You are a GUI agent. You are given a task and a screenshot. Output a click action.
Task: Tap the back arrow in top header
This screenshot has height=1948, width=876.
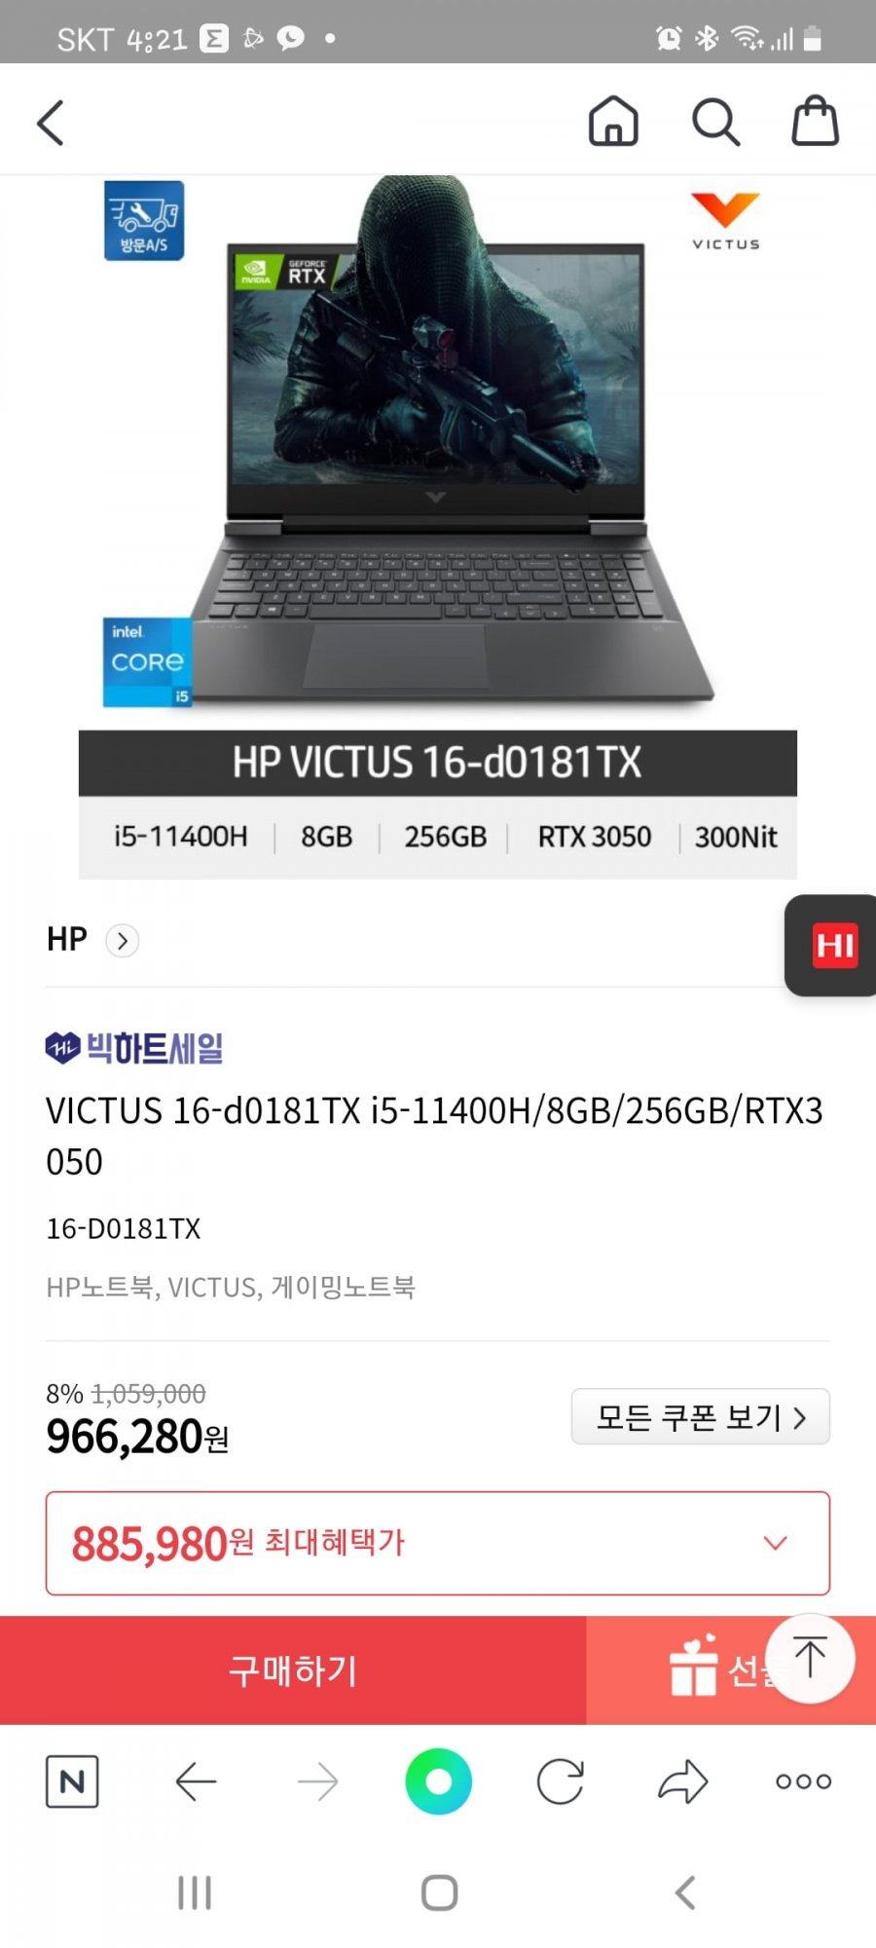click(x=51, y=123)
